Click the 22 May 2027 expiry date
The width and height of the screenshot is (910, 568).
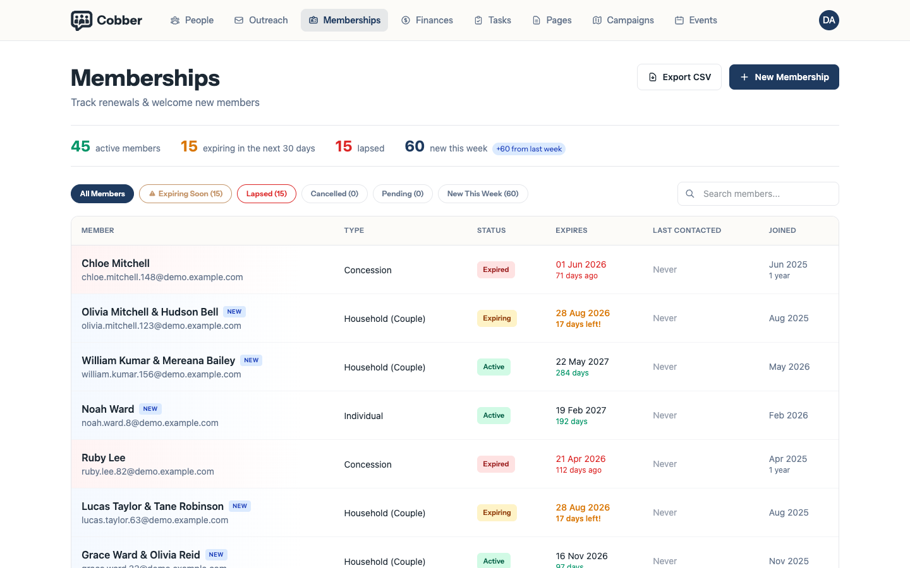tap(582, 362)
